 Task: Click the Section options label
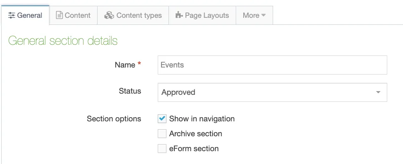pos(114,119)
